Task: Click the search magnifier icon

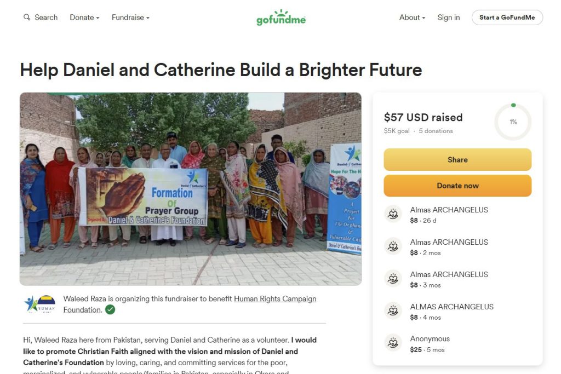Action: 27,18
